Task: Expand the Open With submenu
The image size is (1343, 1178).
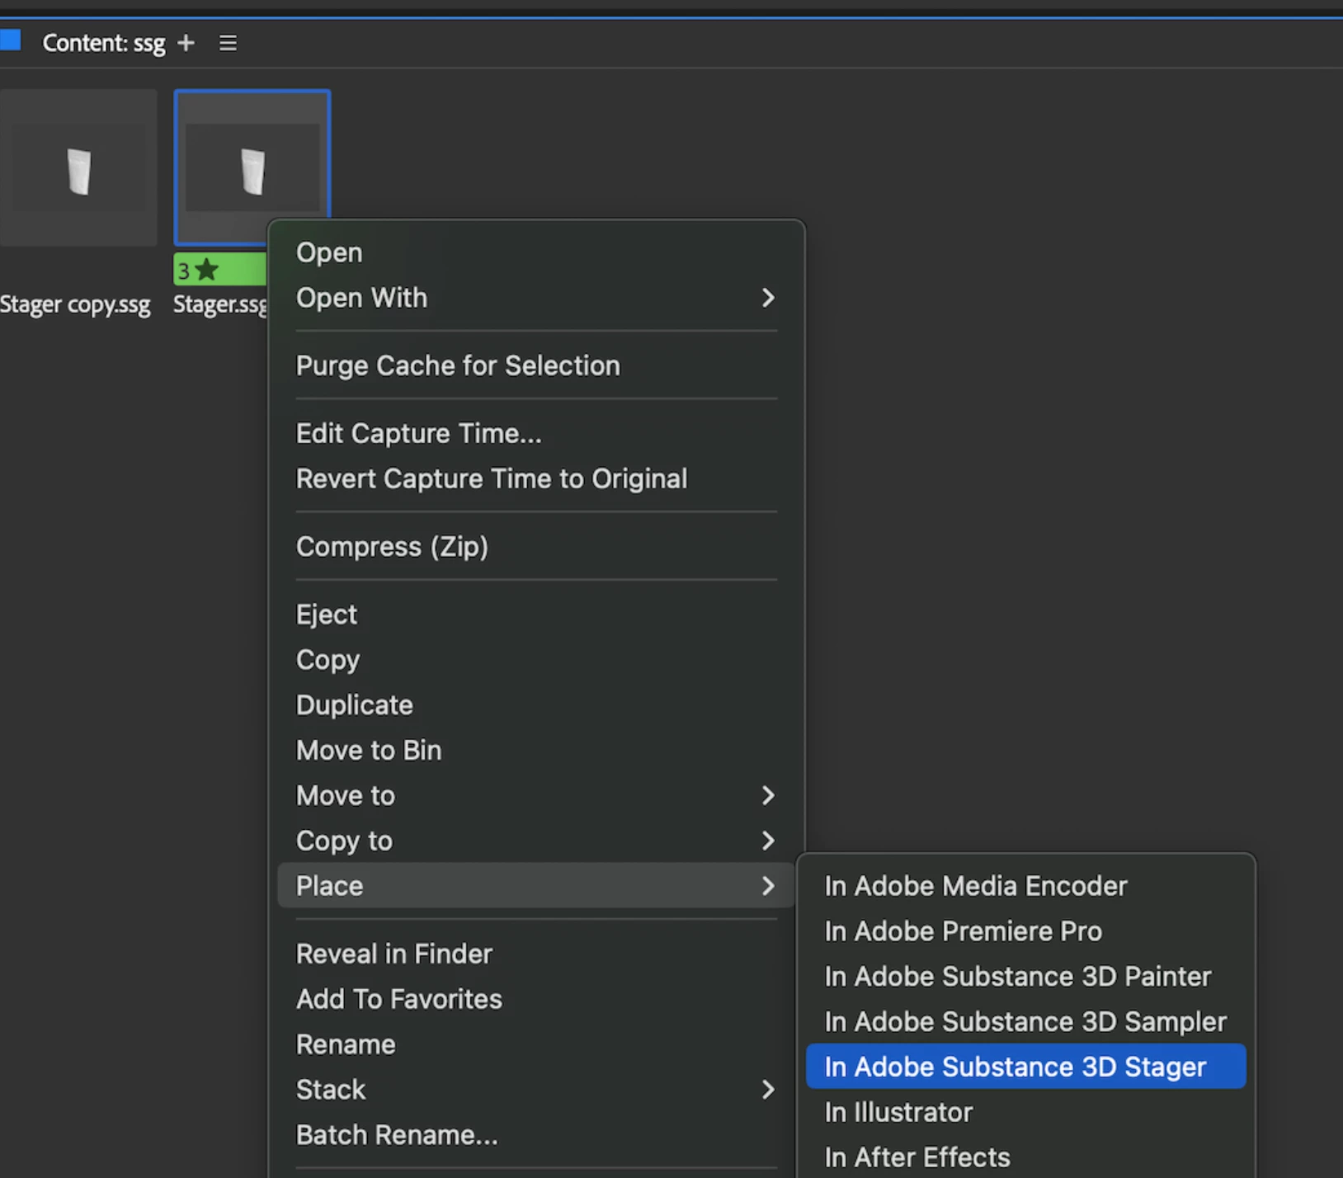Action: [536, 298]
